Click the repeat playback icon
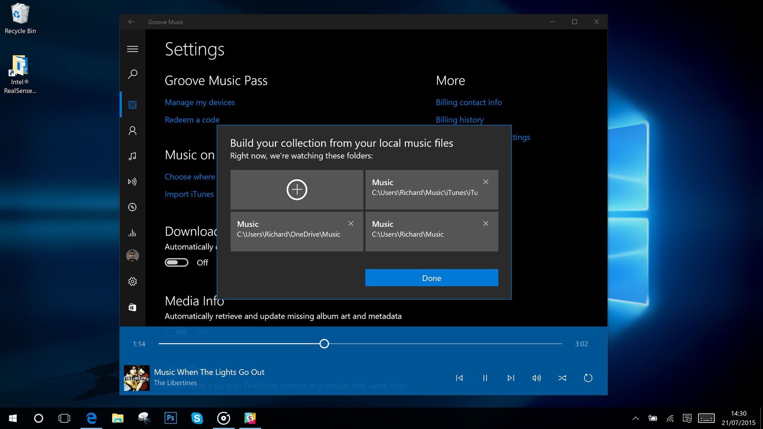Image resolution: width=763 pixels, height=429 pixels. coord(588,377)
